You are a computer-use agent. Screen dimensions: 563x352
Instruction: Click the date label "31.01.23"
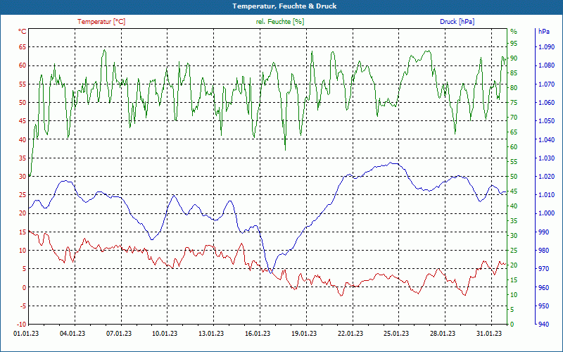point(489,333)
